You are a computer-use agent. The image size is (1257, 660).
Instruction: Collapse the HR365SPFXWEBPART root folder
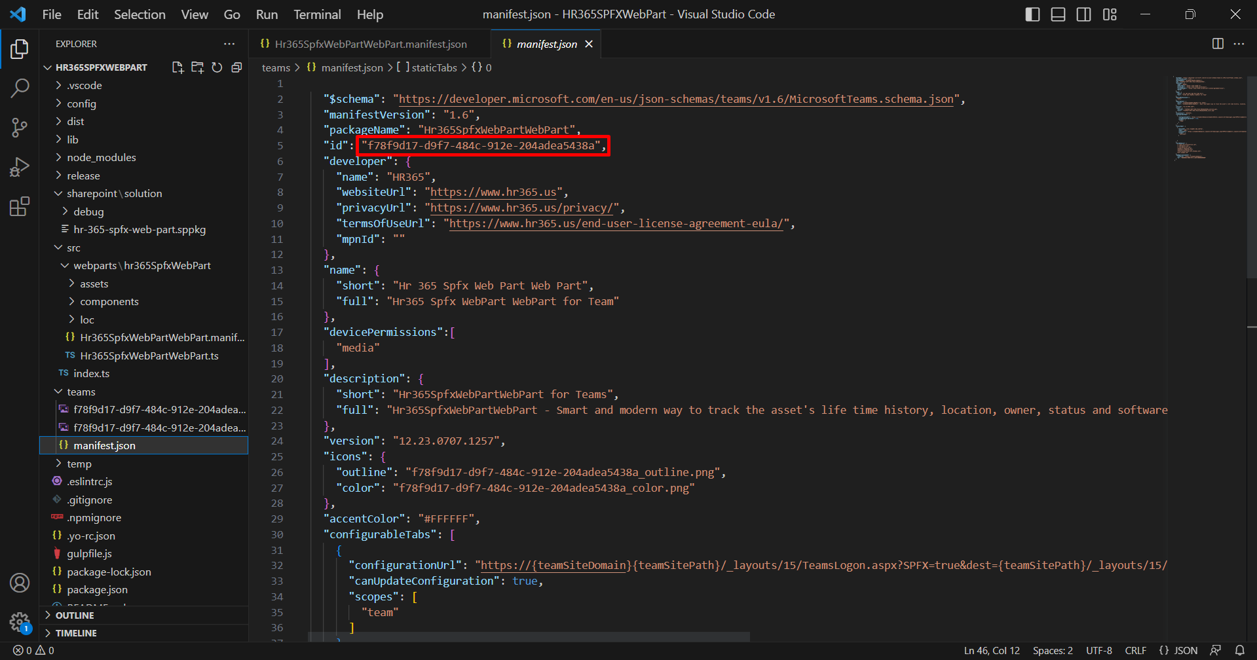(x=102, y=67)
